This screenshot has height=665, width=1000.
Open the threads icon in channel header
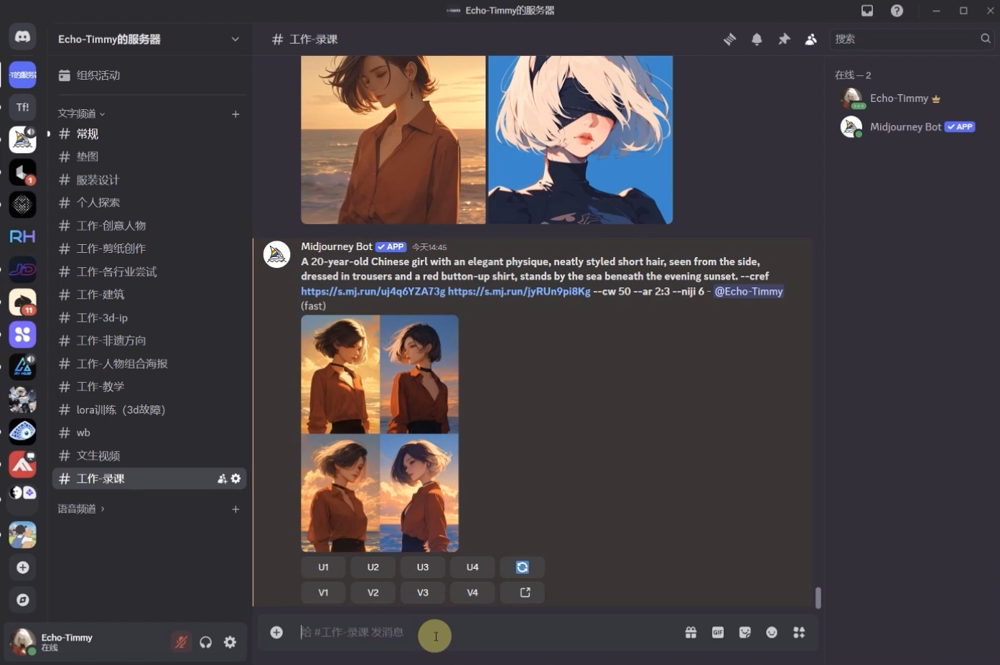click(x=729, y=39)
